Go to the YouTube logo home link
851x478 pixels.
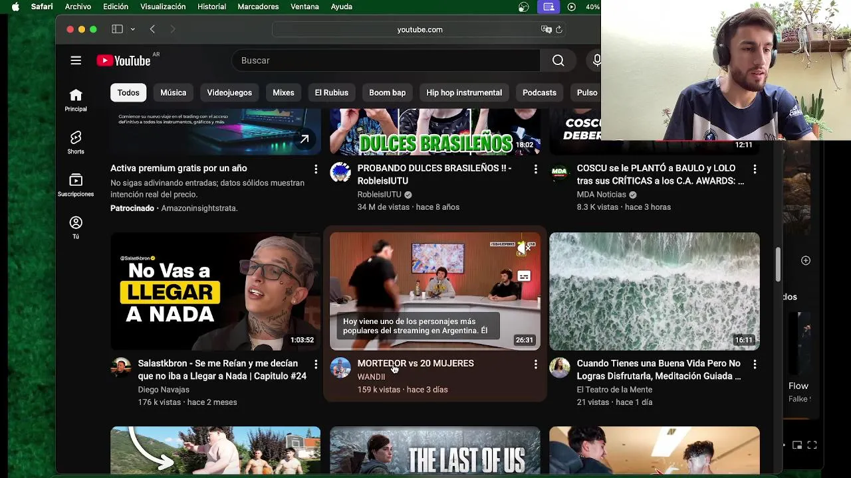pyautogui.click(x=124, y=60)
